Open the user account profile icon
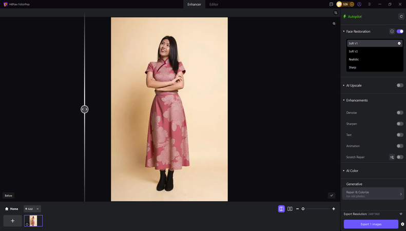The height and width of the screenshot is (231, 406). [x=359, y=4]
